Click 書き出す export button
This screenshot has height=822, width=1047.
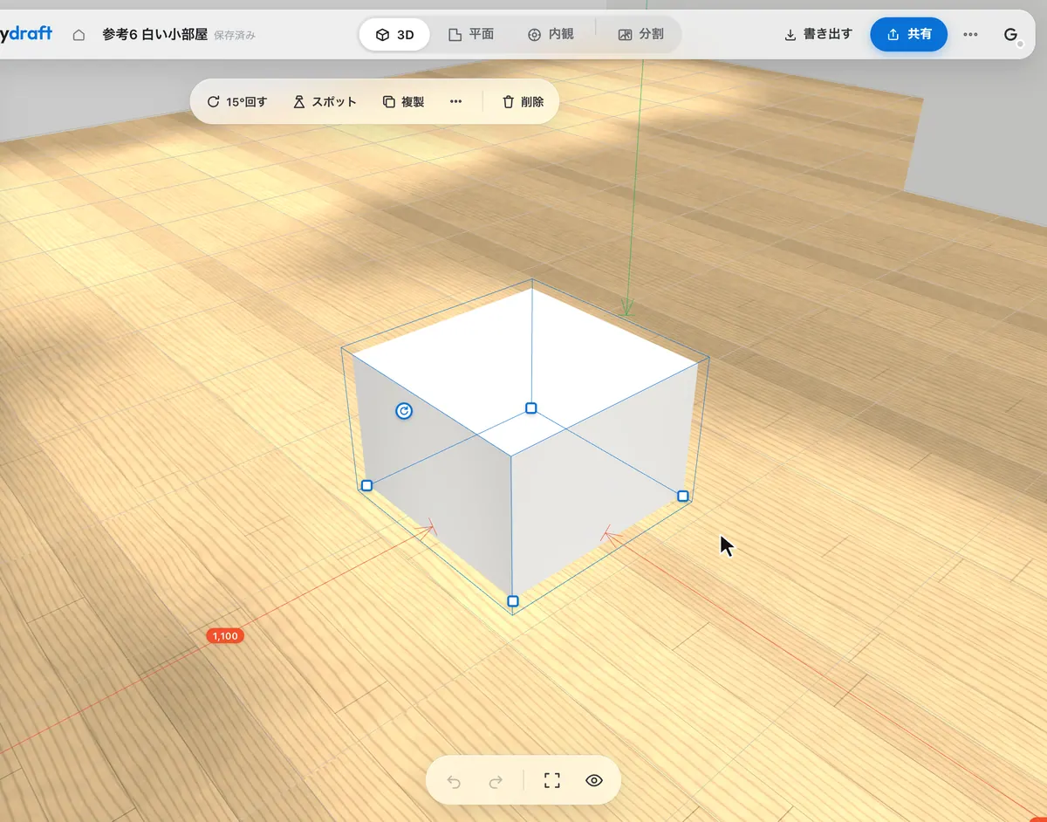[818, 35]
